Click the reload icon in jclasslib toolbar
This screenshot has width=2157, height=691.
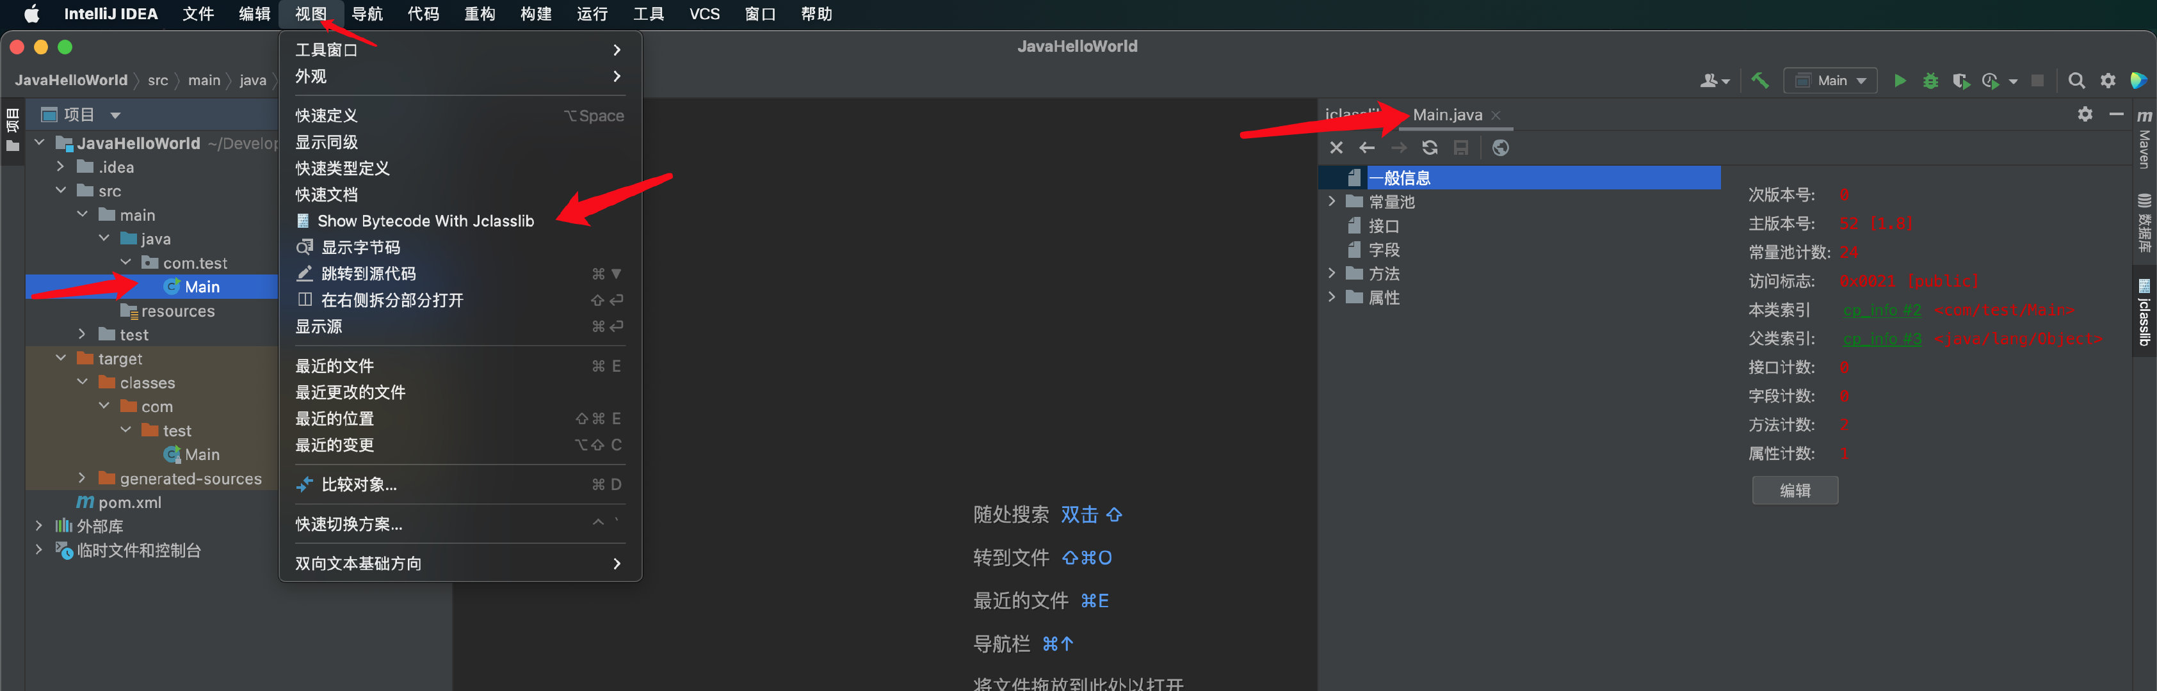point(1429,148)
